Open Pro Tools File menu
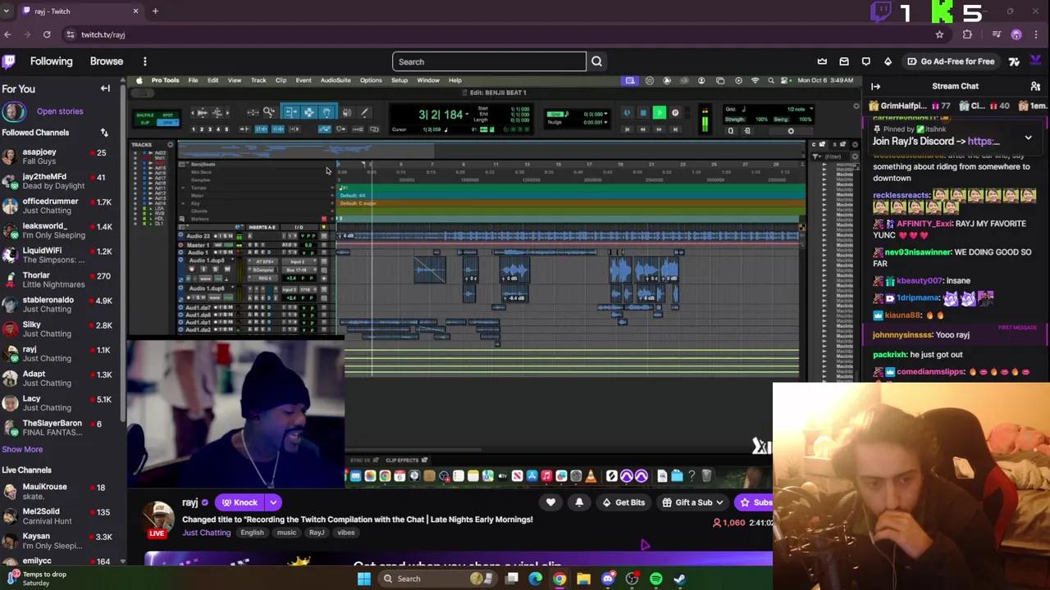Screen dimensions: 1050x590 [x=193, y=80]
